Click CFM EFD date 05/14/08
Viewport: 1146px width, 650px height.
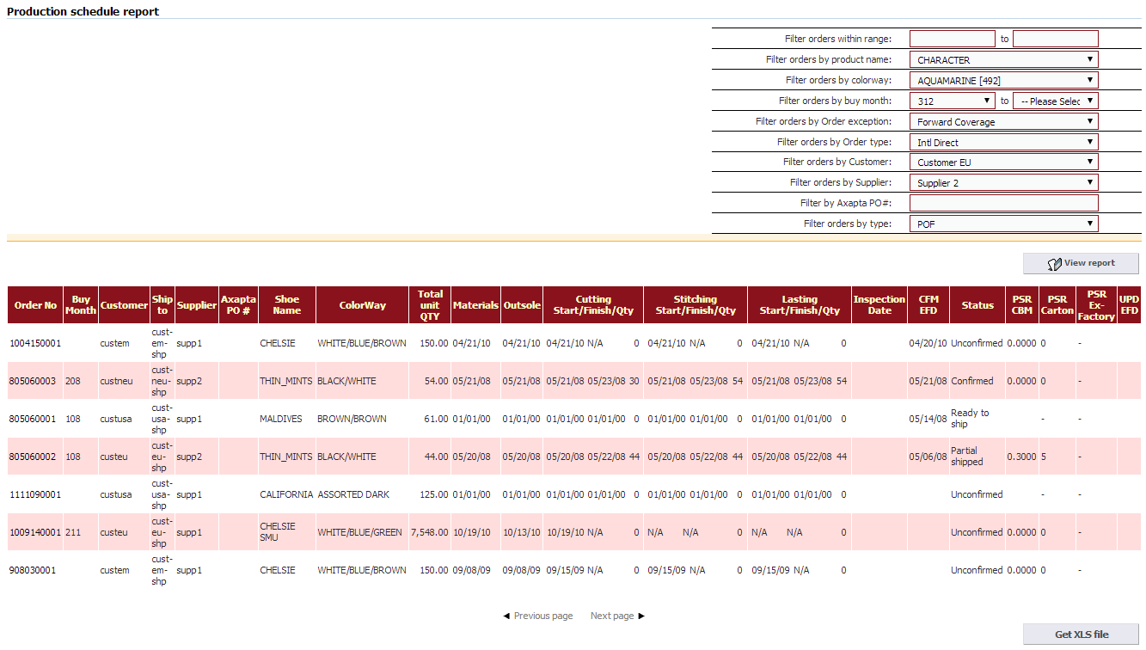[928, 419]
